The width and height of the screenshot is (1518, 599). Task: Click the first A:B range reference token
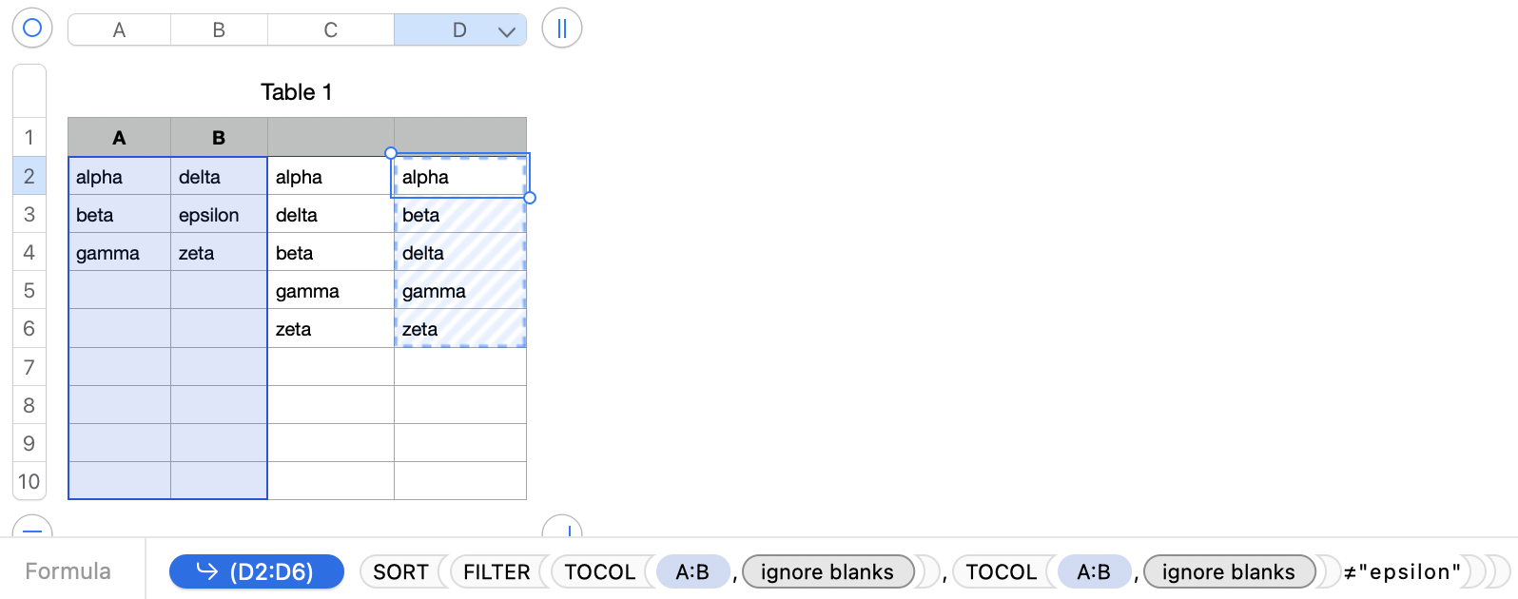coord(692,572)
